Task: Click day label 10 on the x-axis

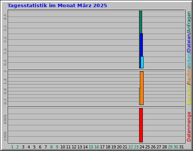Action: 63,147
